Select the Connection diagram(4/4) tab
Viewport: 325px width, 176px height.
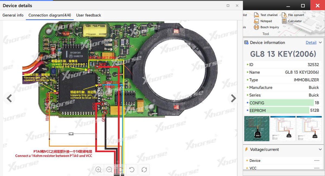point(50,15)
